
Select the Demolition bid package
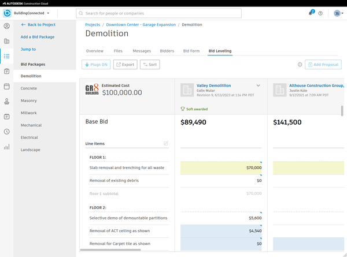point(45,76)
